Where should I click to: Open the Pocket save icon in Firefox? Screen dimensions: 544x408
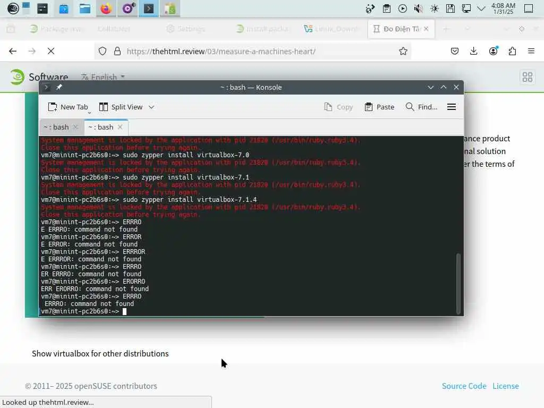(455, 52)
